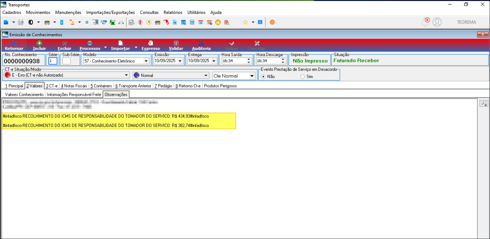Click the Série input field
This screenshot has width=490, height=239.
53,61
